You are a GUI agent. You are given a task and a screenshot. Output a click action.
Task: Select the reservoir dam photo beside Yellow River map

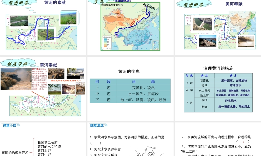[202, 24]
